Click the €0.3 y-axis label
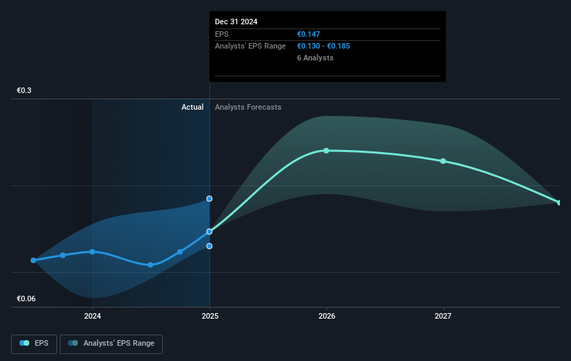571x361 pixels. pos(24,90)
